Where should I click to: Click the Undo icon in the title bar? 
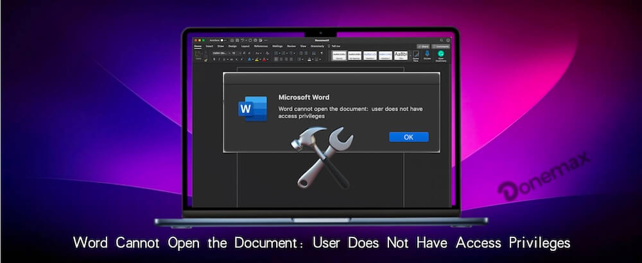point(243,40)
